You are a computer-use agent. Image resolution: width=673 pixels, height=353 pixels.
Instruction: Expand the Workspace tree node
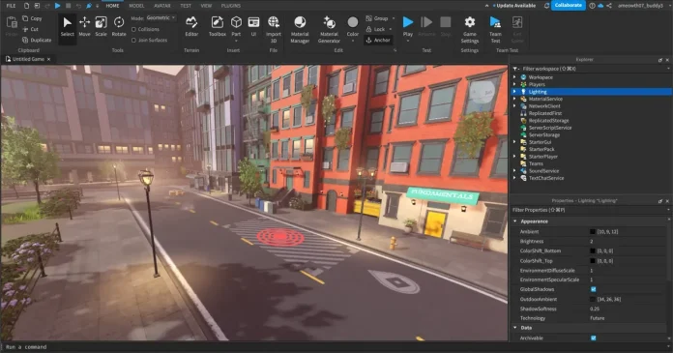(x=514, y=77)
